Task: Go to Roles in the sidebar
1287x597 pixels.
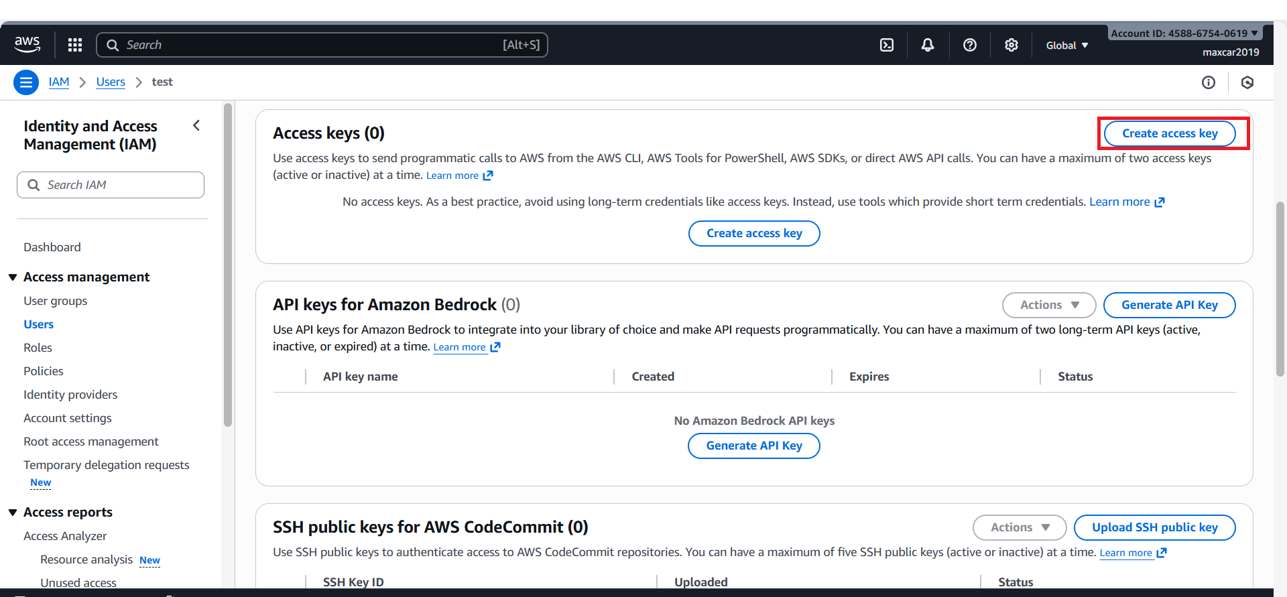Action: point(38,348)
